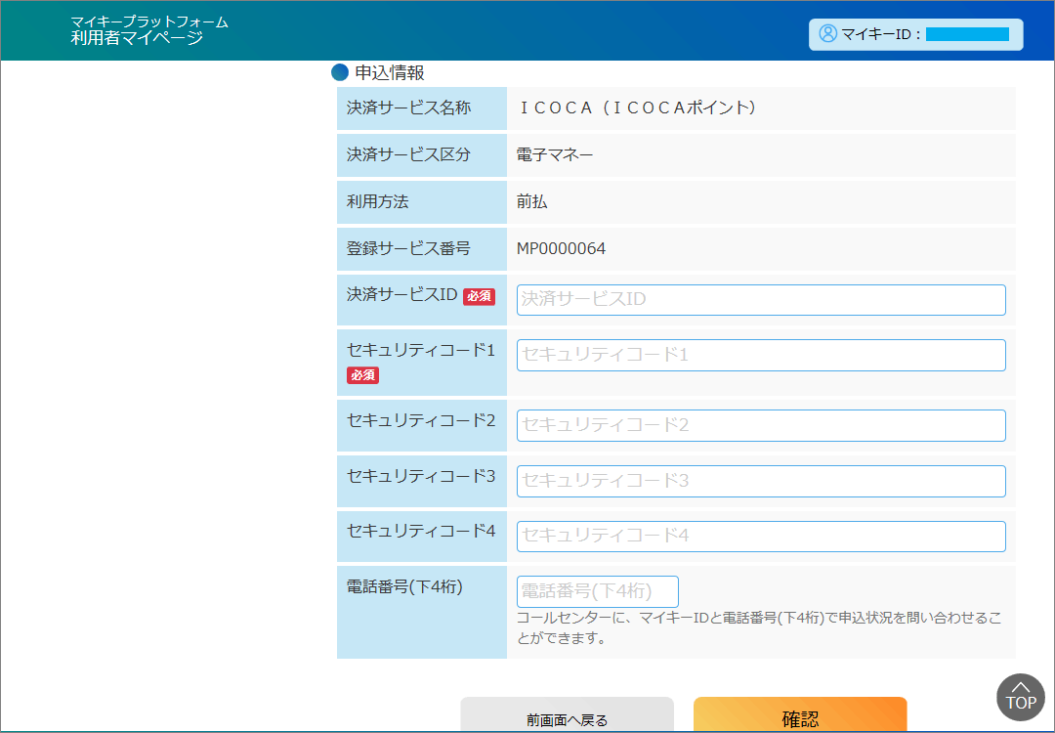1055x733 pixels.
Task: Click the マイキープラットフォーム header text
Action: (149, 22)
